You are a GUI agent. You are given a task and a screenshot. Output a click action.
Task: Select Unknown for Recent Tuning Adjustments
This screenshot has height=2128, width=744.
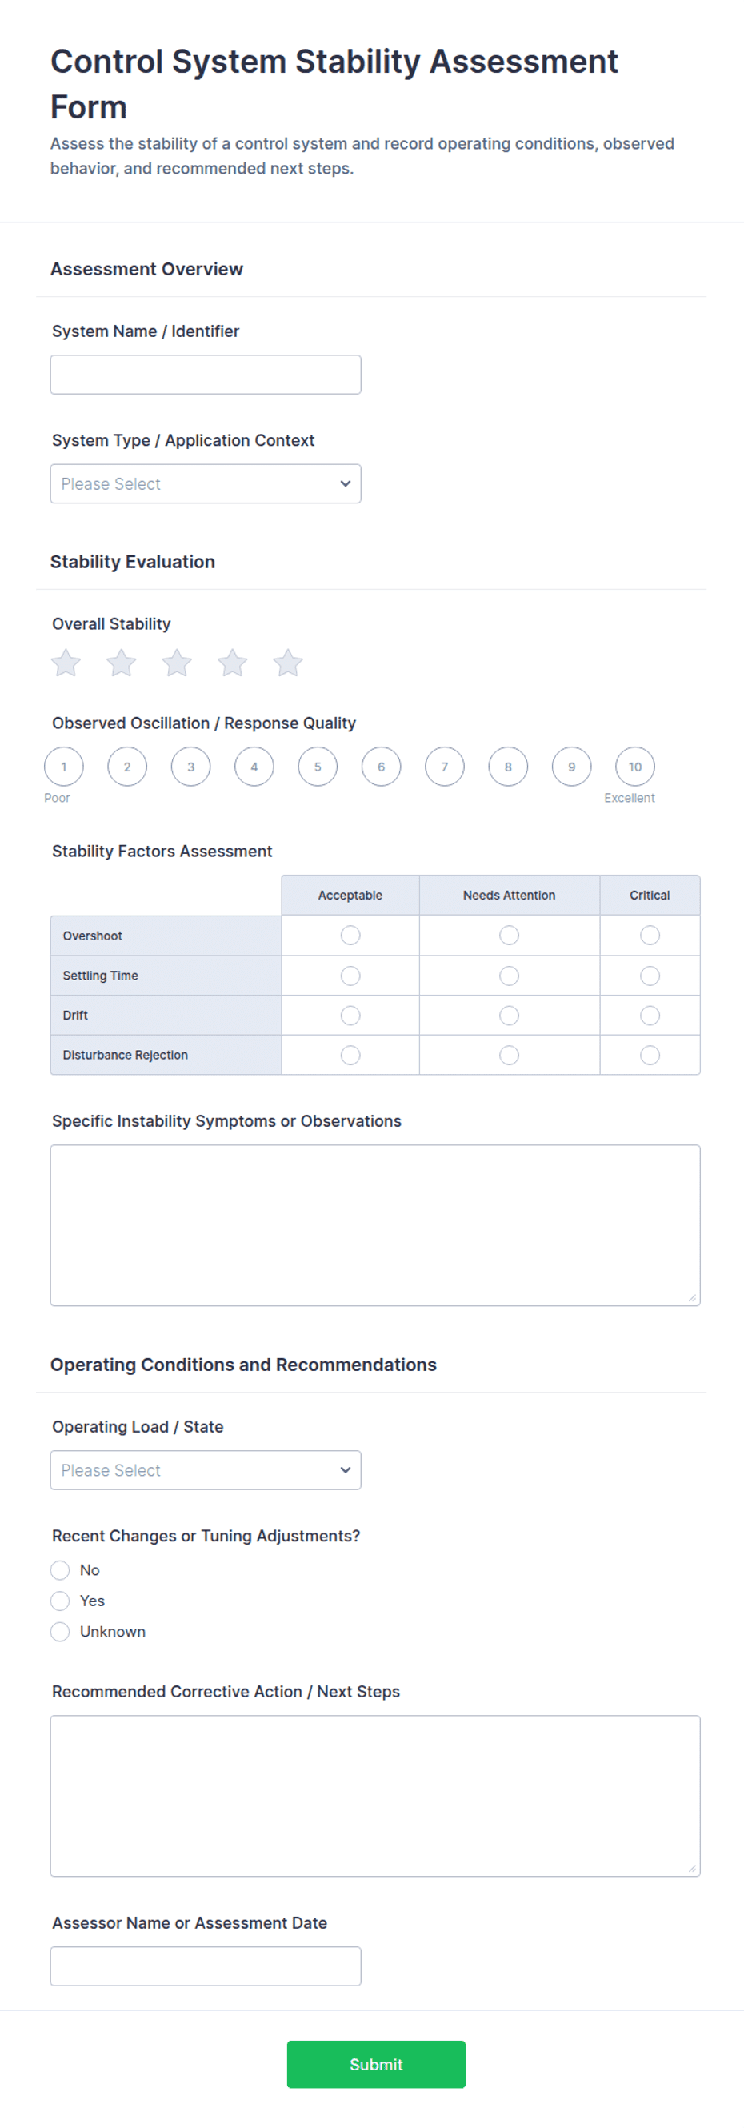click(x=60, y=1632)
